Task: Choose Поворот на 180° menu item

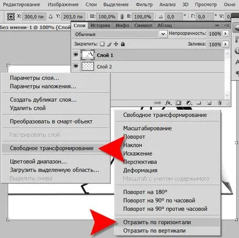Action: coord(145,192)
